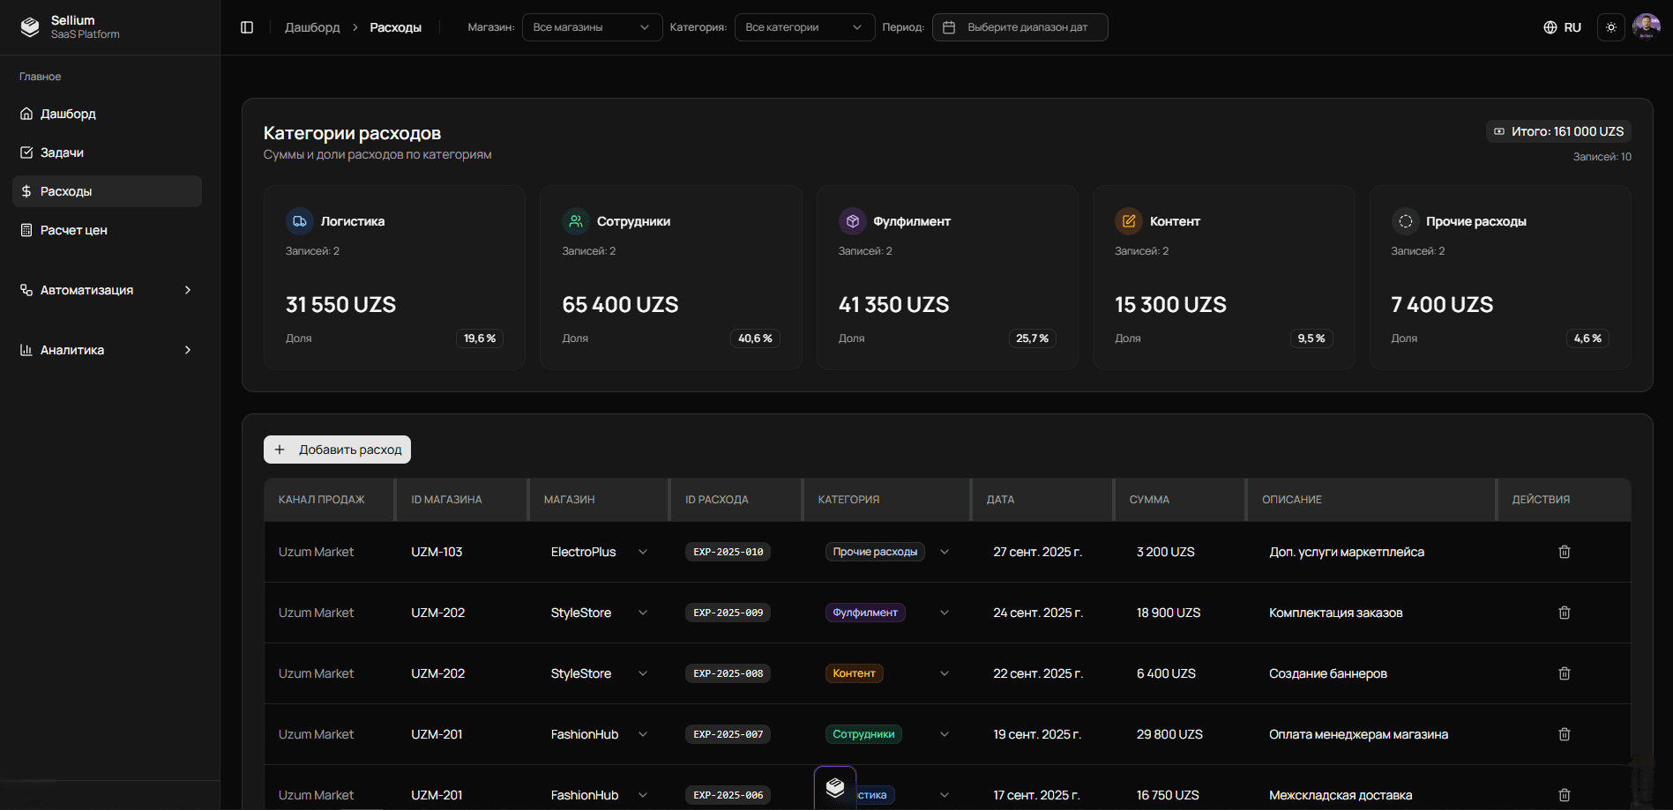The width and height of the screenshot is (1673, 810).
Task: Open Расчет цен in sidebar
Action: tap(74, 230)
